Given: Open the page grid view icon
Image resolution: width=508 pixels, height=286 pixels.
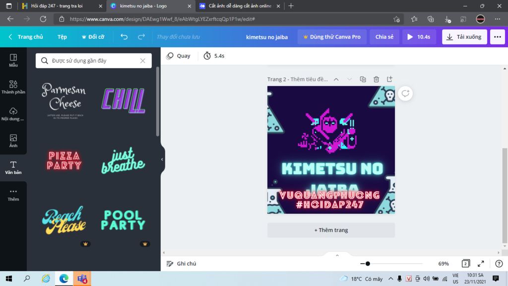Looking at the screenshot, I should [x=465, y=264].
